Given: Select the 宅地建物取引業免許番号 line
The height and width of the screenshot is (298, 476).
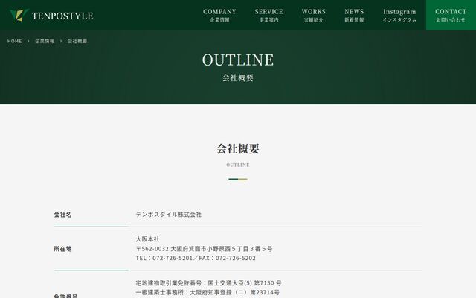Looking at the screenshot, I should [208, 283].
